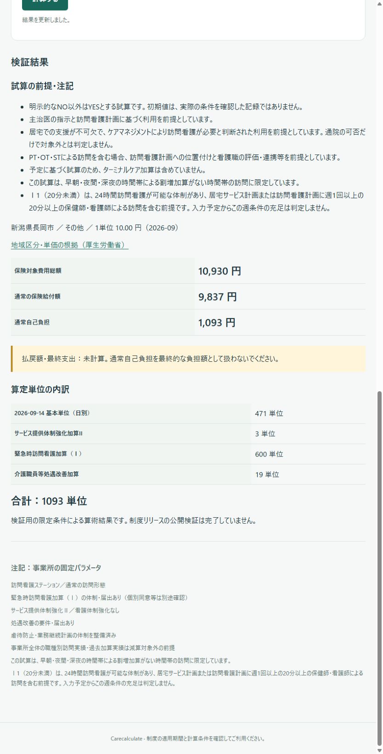Select the 10,930 円 total cost value
The width and height of the screenshot is (383, 754).
click(x=220, y=271)
